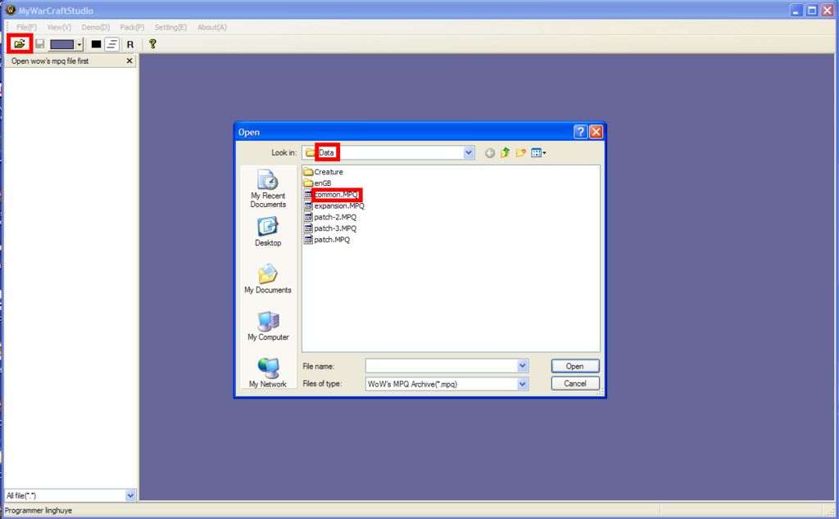The width and height of the screenshot is (839, 519).
Task: Click the Cancel button in the dialog
Action: pos(575,384)
